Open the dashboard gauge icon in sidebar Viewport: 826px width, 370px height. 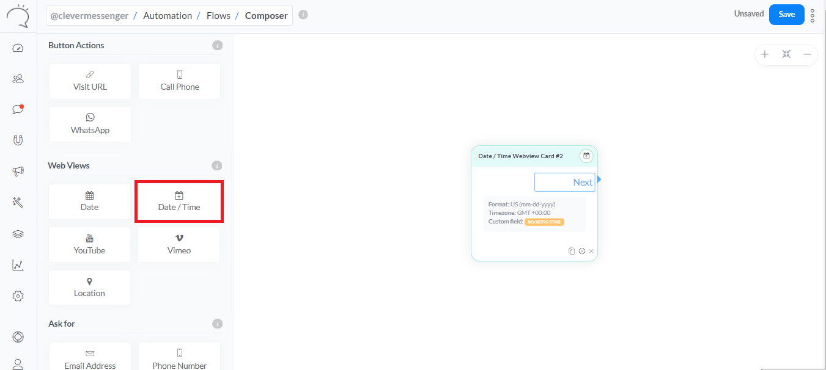pos(18,48)
